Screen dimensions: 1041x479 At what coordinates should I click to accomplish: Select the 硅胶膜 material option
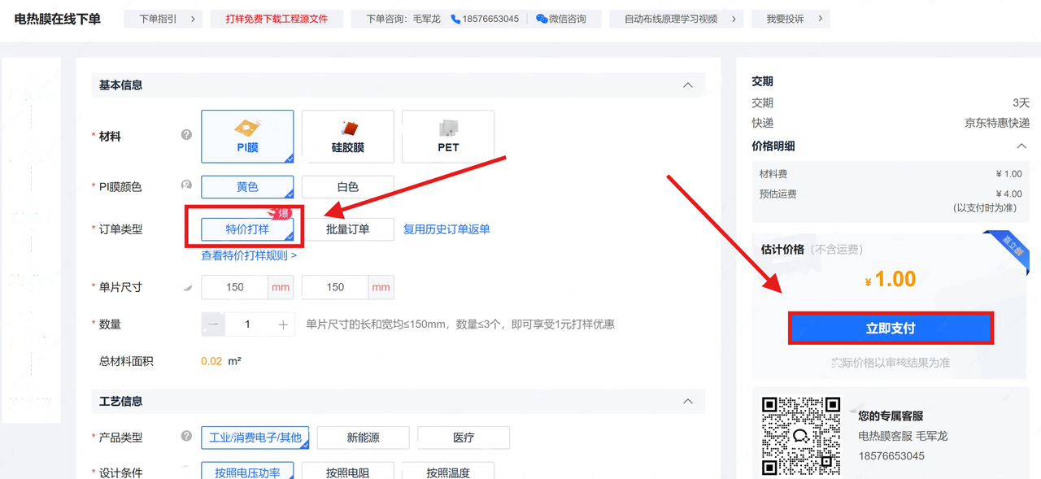click(x=347, y=137)
